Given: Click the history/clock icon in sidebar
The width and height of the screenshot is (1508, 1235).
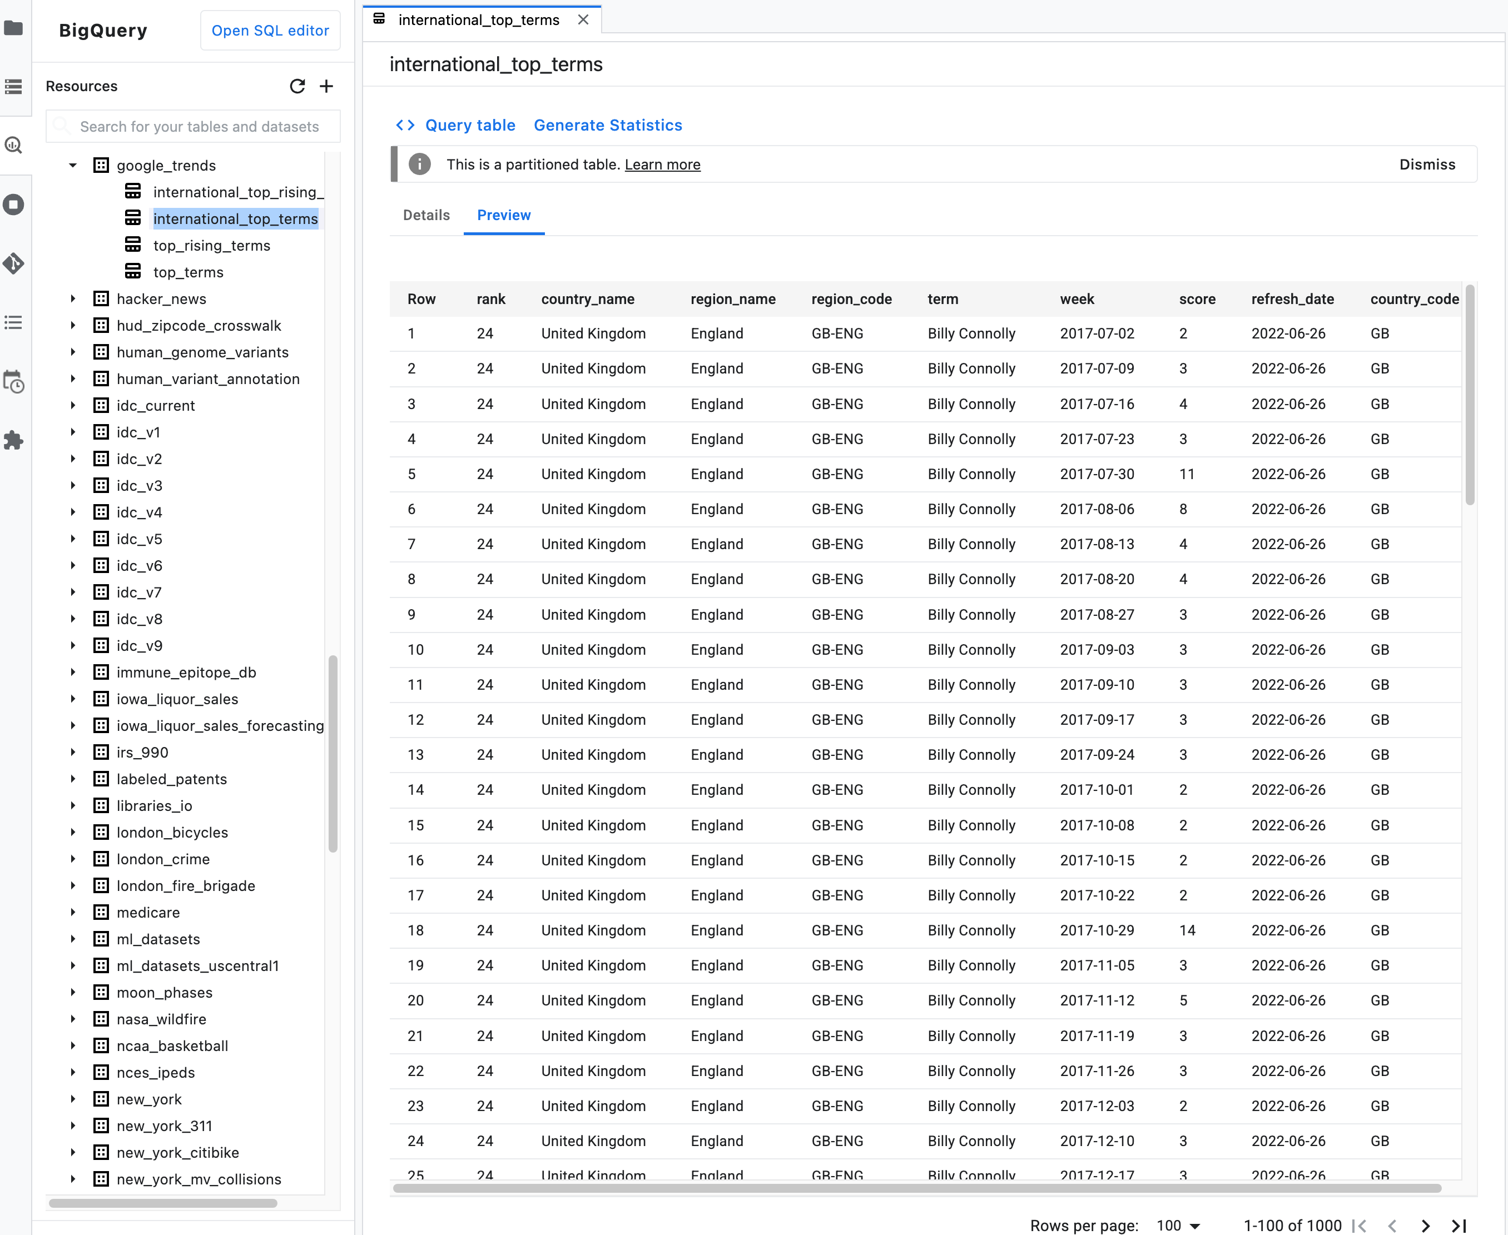Looking at the screenshot, I should 15,386.
